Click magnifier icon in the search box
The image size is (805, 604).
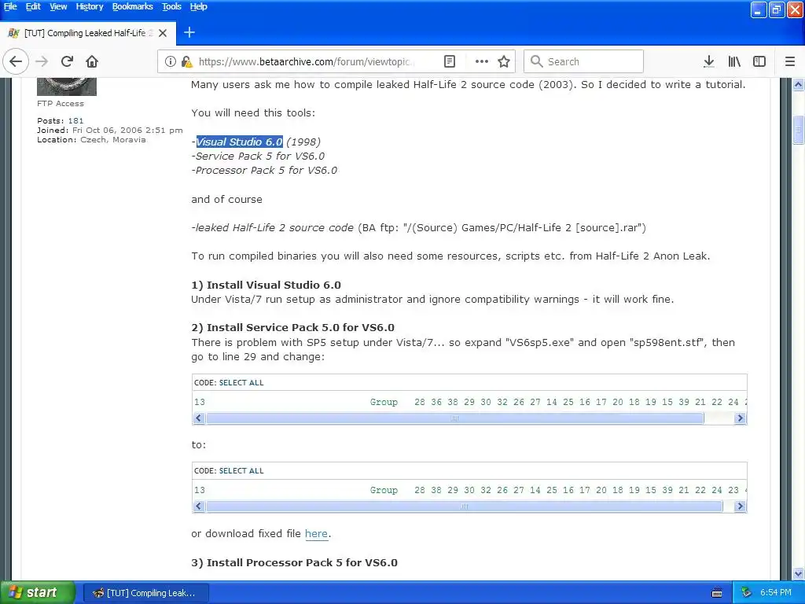536,61
